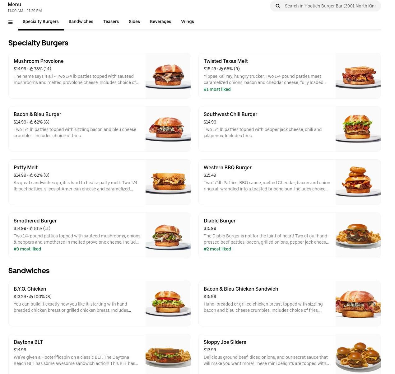Choose the Daytona BLT sandwich card
Image resolution: width=395 pixels, height=374 pixels.
point(100,354)
